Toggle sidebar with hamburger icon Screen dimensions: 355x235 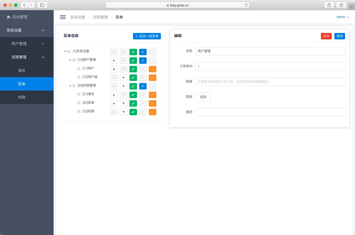point(63,17)
